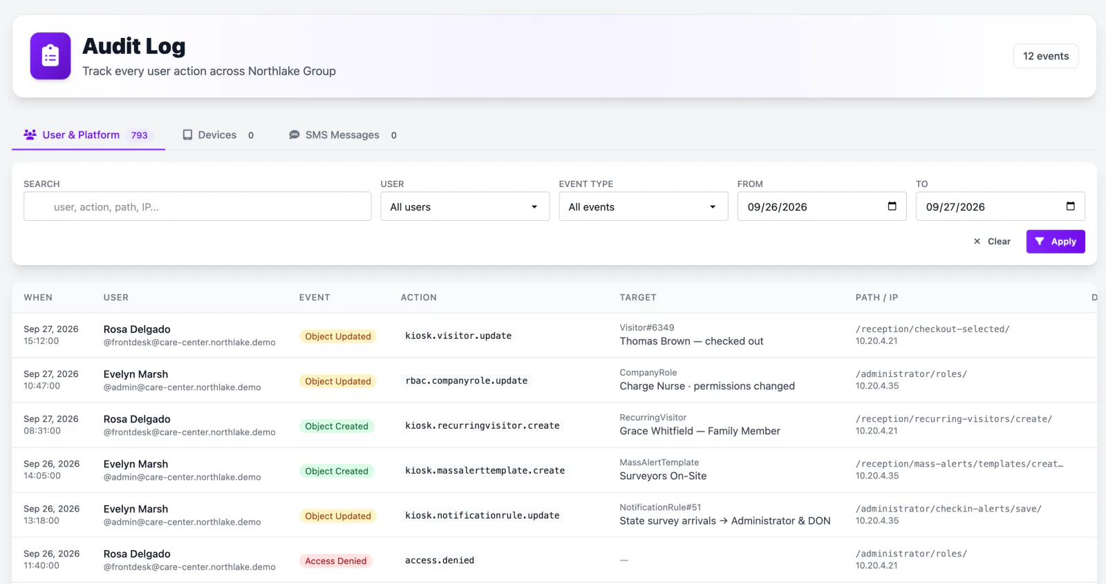This screenshot has width=1106, height=584.
Task: Click the X icon next to Clear
Action: [x=977, y=242]
